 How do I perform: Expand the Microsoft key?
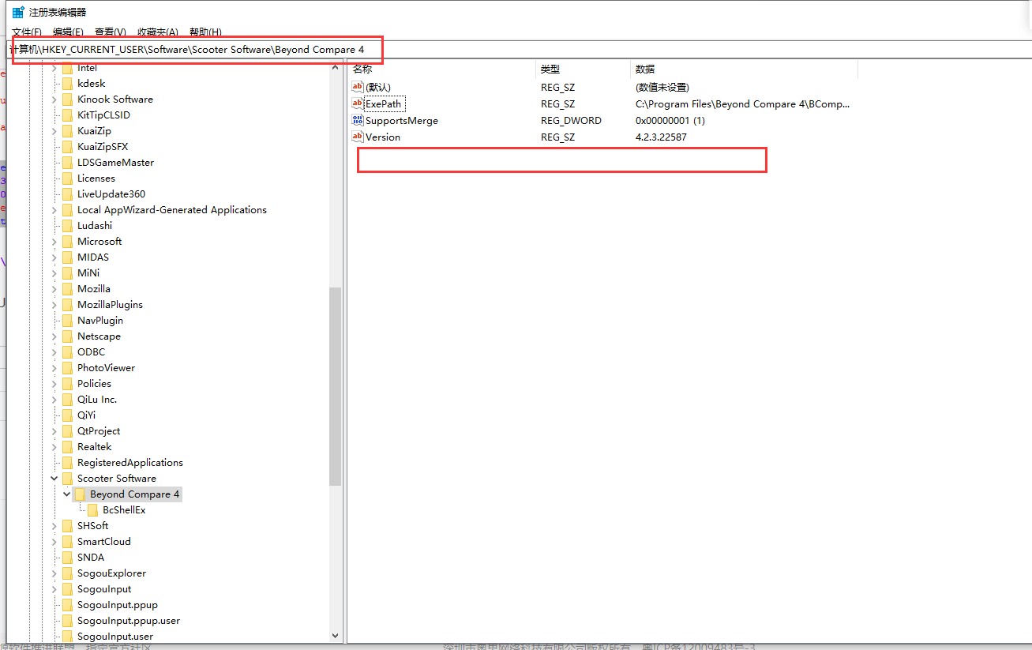point(54,242)
